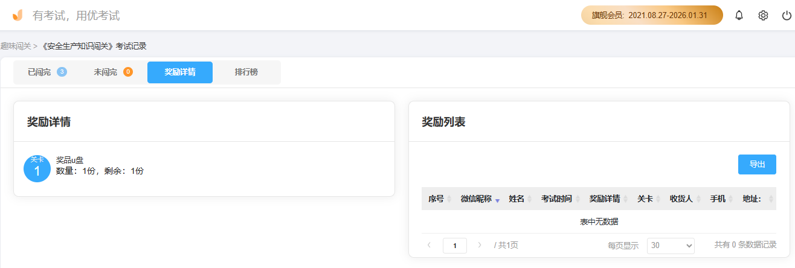This screenshot has height=268, width=795.
Task: Sort table by 手机 column
Action: click(720, 199)
